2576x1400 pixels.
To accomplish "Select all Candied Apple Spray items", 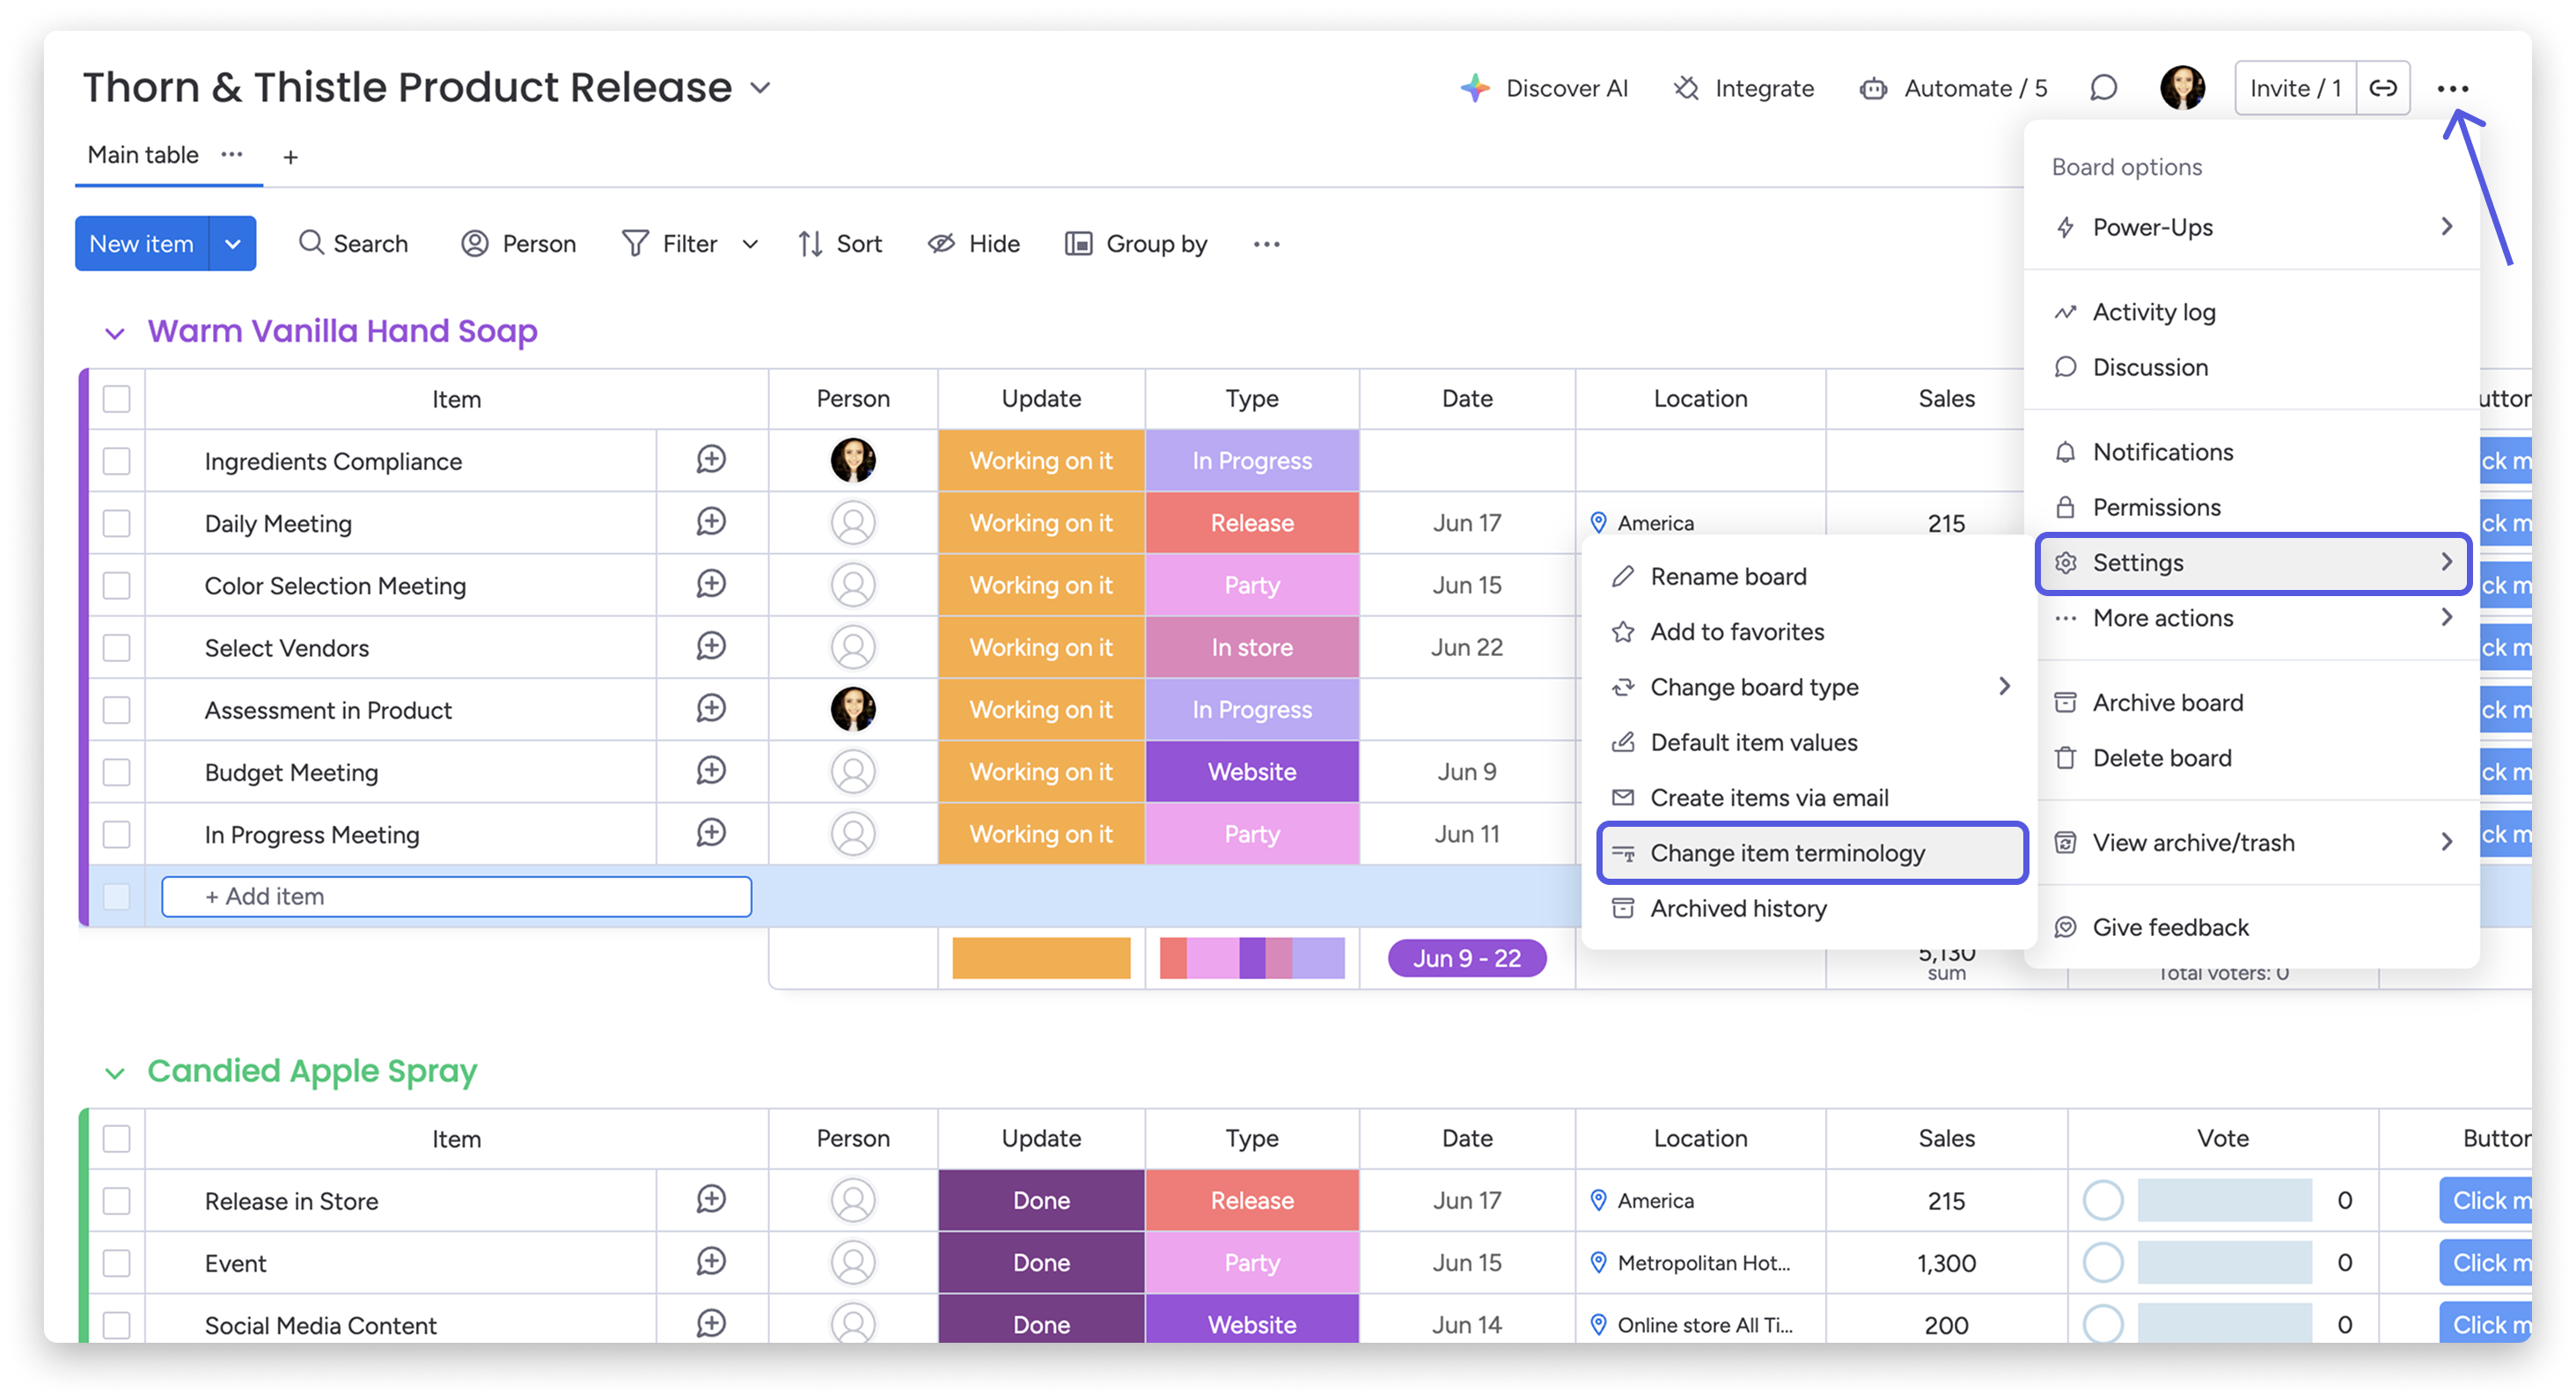I will coord(116,1138).
